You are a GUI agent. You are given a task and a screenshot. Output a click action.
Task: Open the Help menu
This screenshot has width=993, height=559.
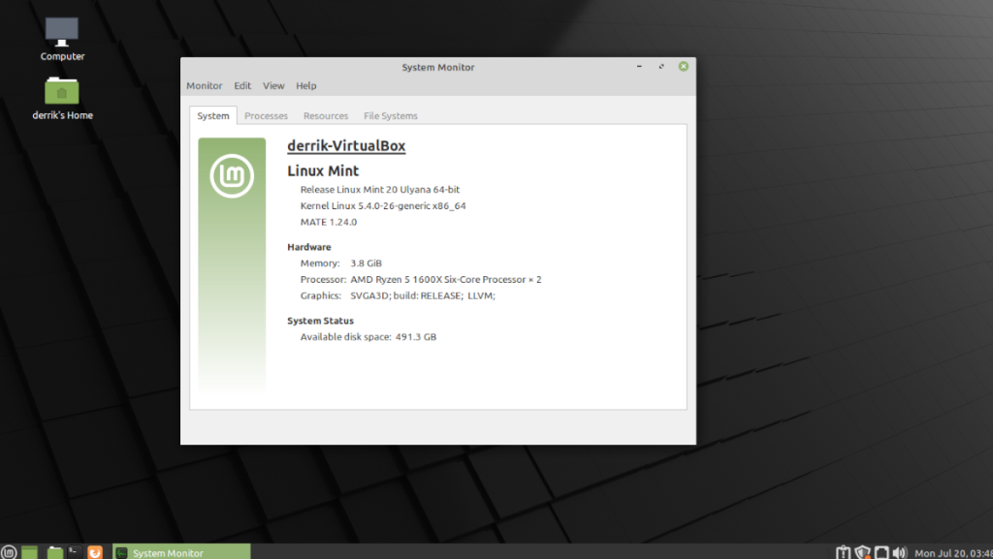(305, 85)
